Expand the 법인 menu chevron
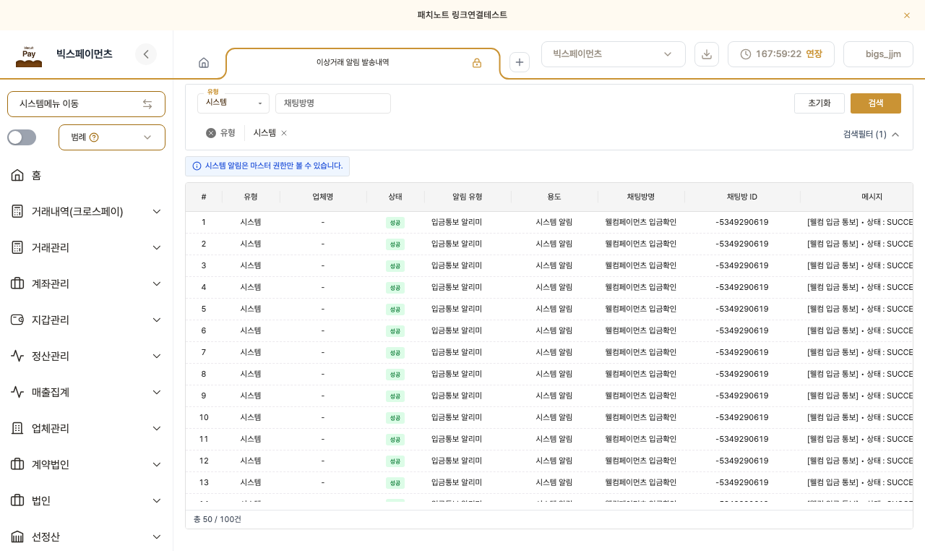The width and height of the screenshot is (925, 551). 157,500
